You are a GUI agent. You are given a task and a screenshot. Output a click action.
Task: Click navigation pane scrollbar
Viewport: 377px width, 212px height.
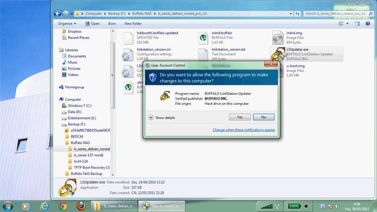(x=113, y=75)
